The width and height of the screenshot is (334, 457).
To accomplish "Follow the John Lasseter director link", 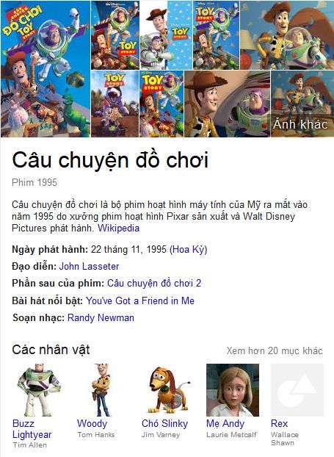I will click(x=89, y=266).
